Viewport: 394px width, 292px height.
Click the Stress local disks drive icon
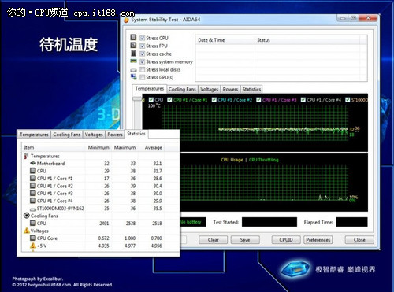coord(134,70)
